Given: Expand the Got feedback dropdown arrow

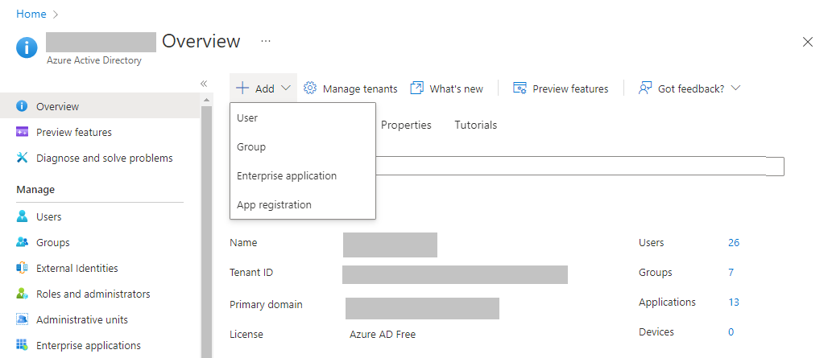Looking at the screenshot, I should coord(735,88).
